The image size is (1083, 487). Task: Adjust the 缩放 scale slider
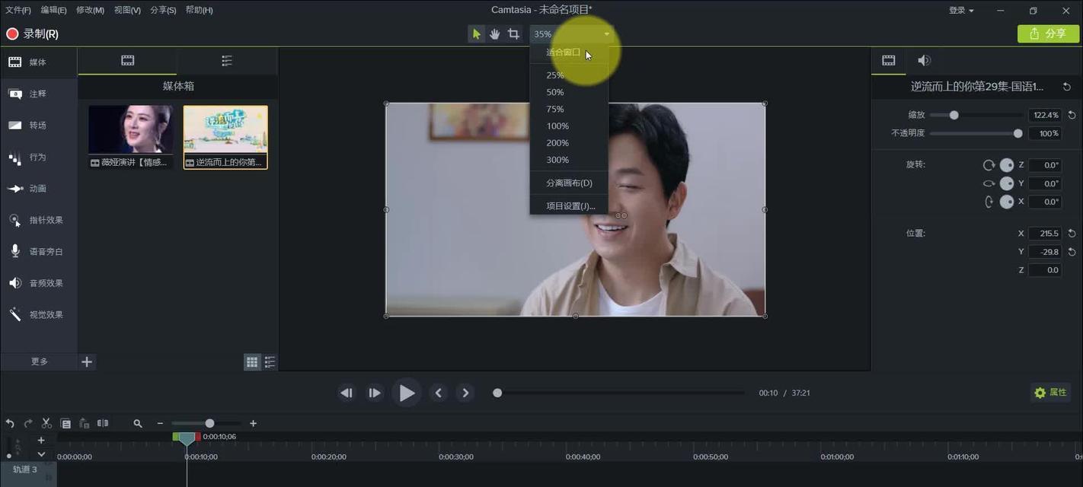[954, 115]
